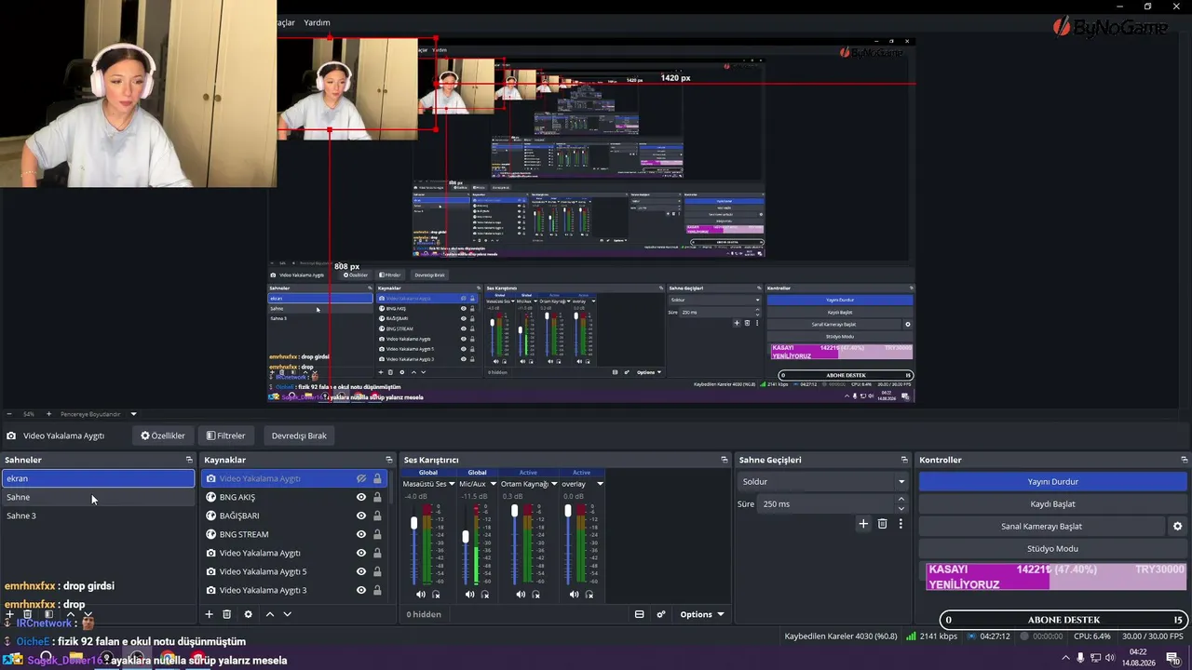Open transition more-options three dots
Image resolution: width=1192 pixels, height=670 pixels.
click(901, 524)
